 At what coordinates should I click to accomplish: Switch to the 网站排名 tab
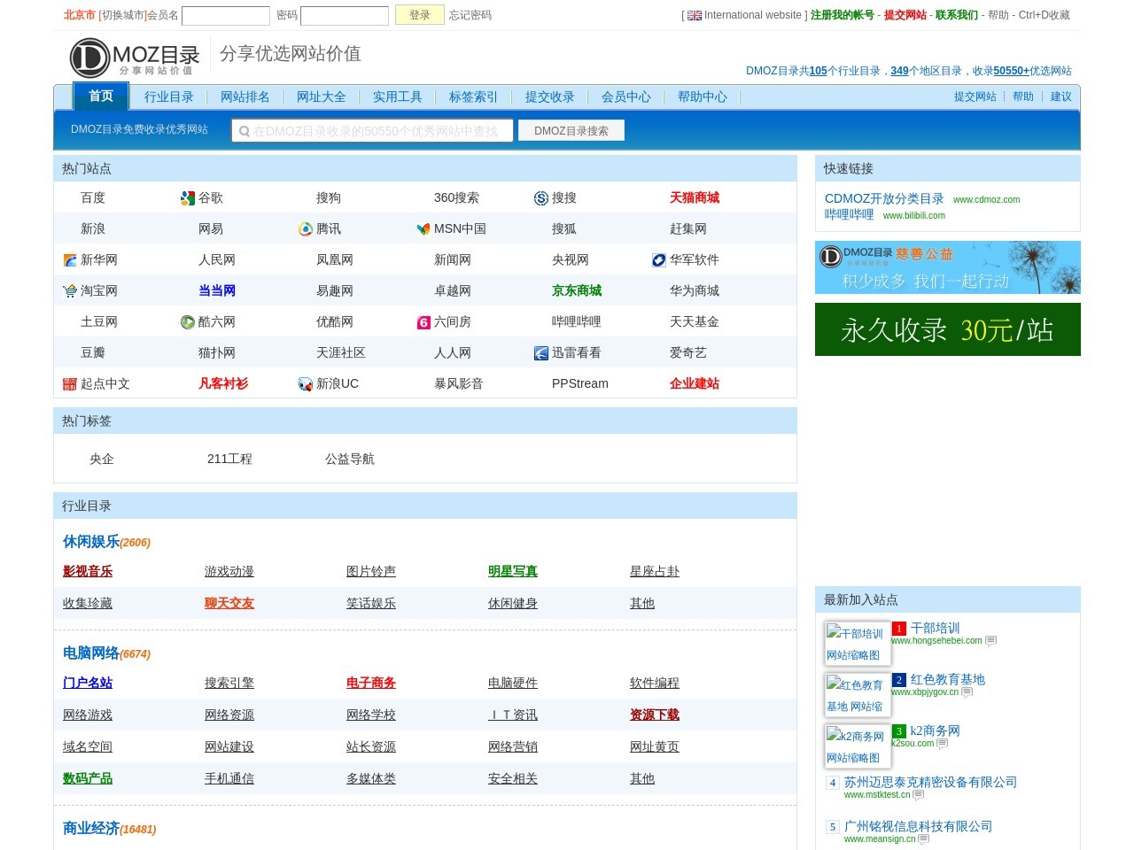tap(245, 97)
